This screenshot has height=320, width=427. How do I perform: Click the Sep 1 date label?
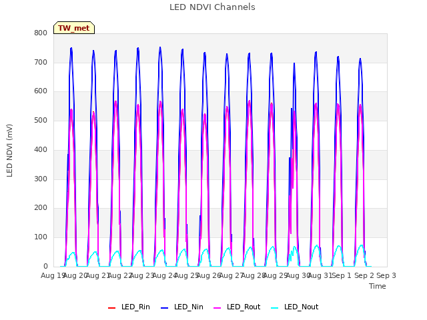(342, 275)
